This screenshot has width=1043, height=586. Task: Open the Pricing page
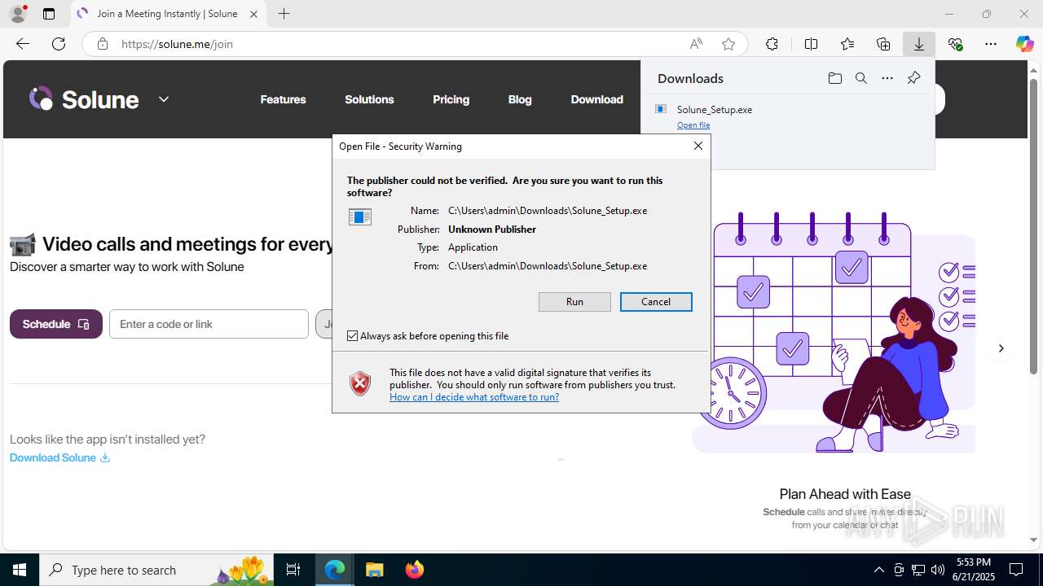point(451,99)
